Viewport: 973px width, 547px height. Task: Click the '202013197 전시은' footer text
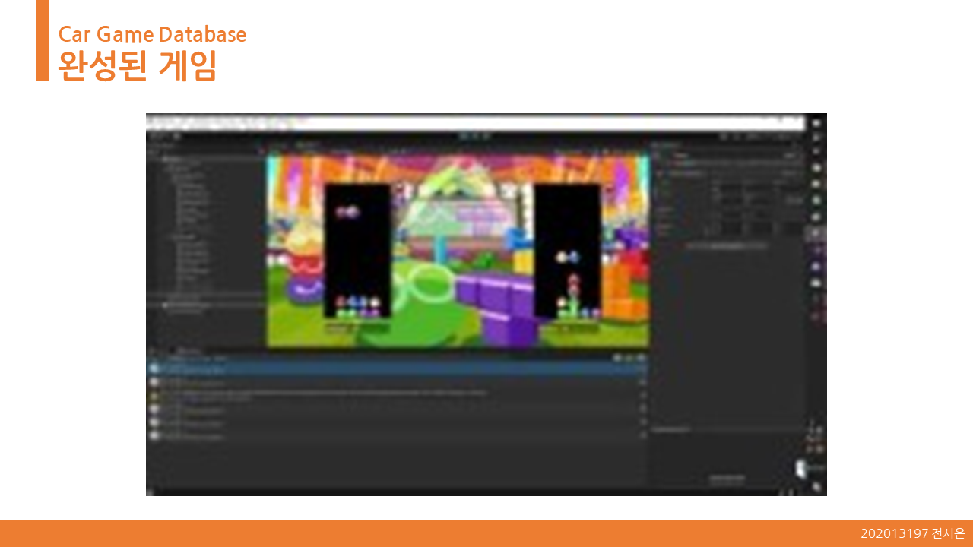point(912,533)
